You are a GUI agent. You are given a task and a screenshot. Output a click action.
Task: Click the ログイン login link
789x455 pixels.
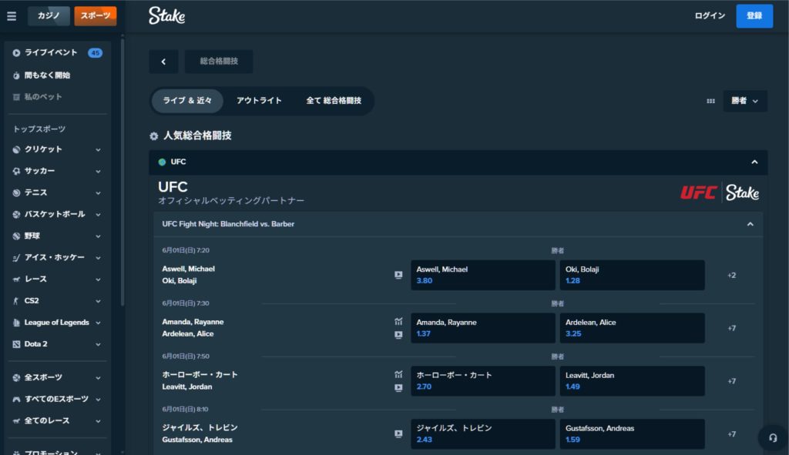click(709, 16)
